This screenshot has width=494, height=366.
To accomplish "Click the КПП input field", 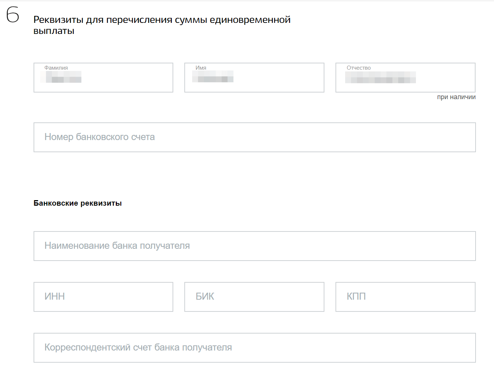I will [x=406, y=297].
